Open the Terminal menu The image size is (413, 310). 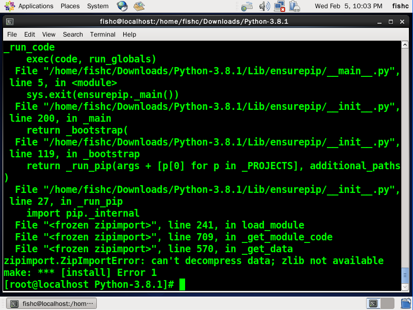pos(103,35)
